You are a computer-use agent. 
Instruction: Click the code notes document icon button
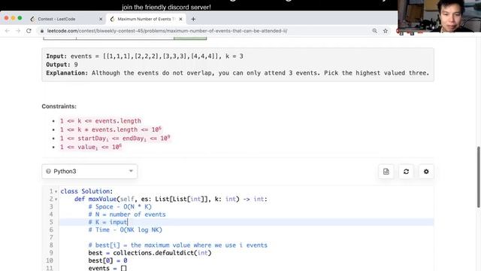[386, 172]
